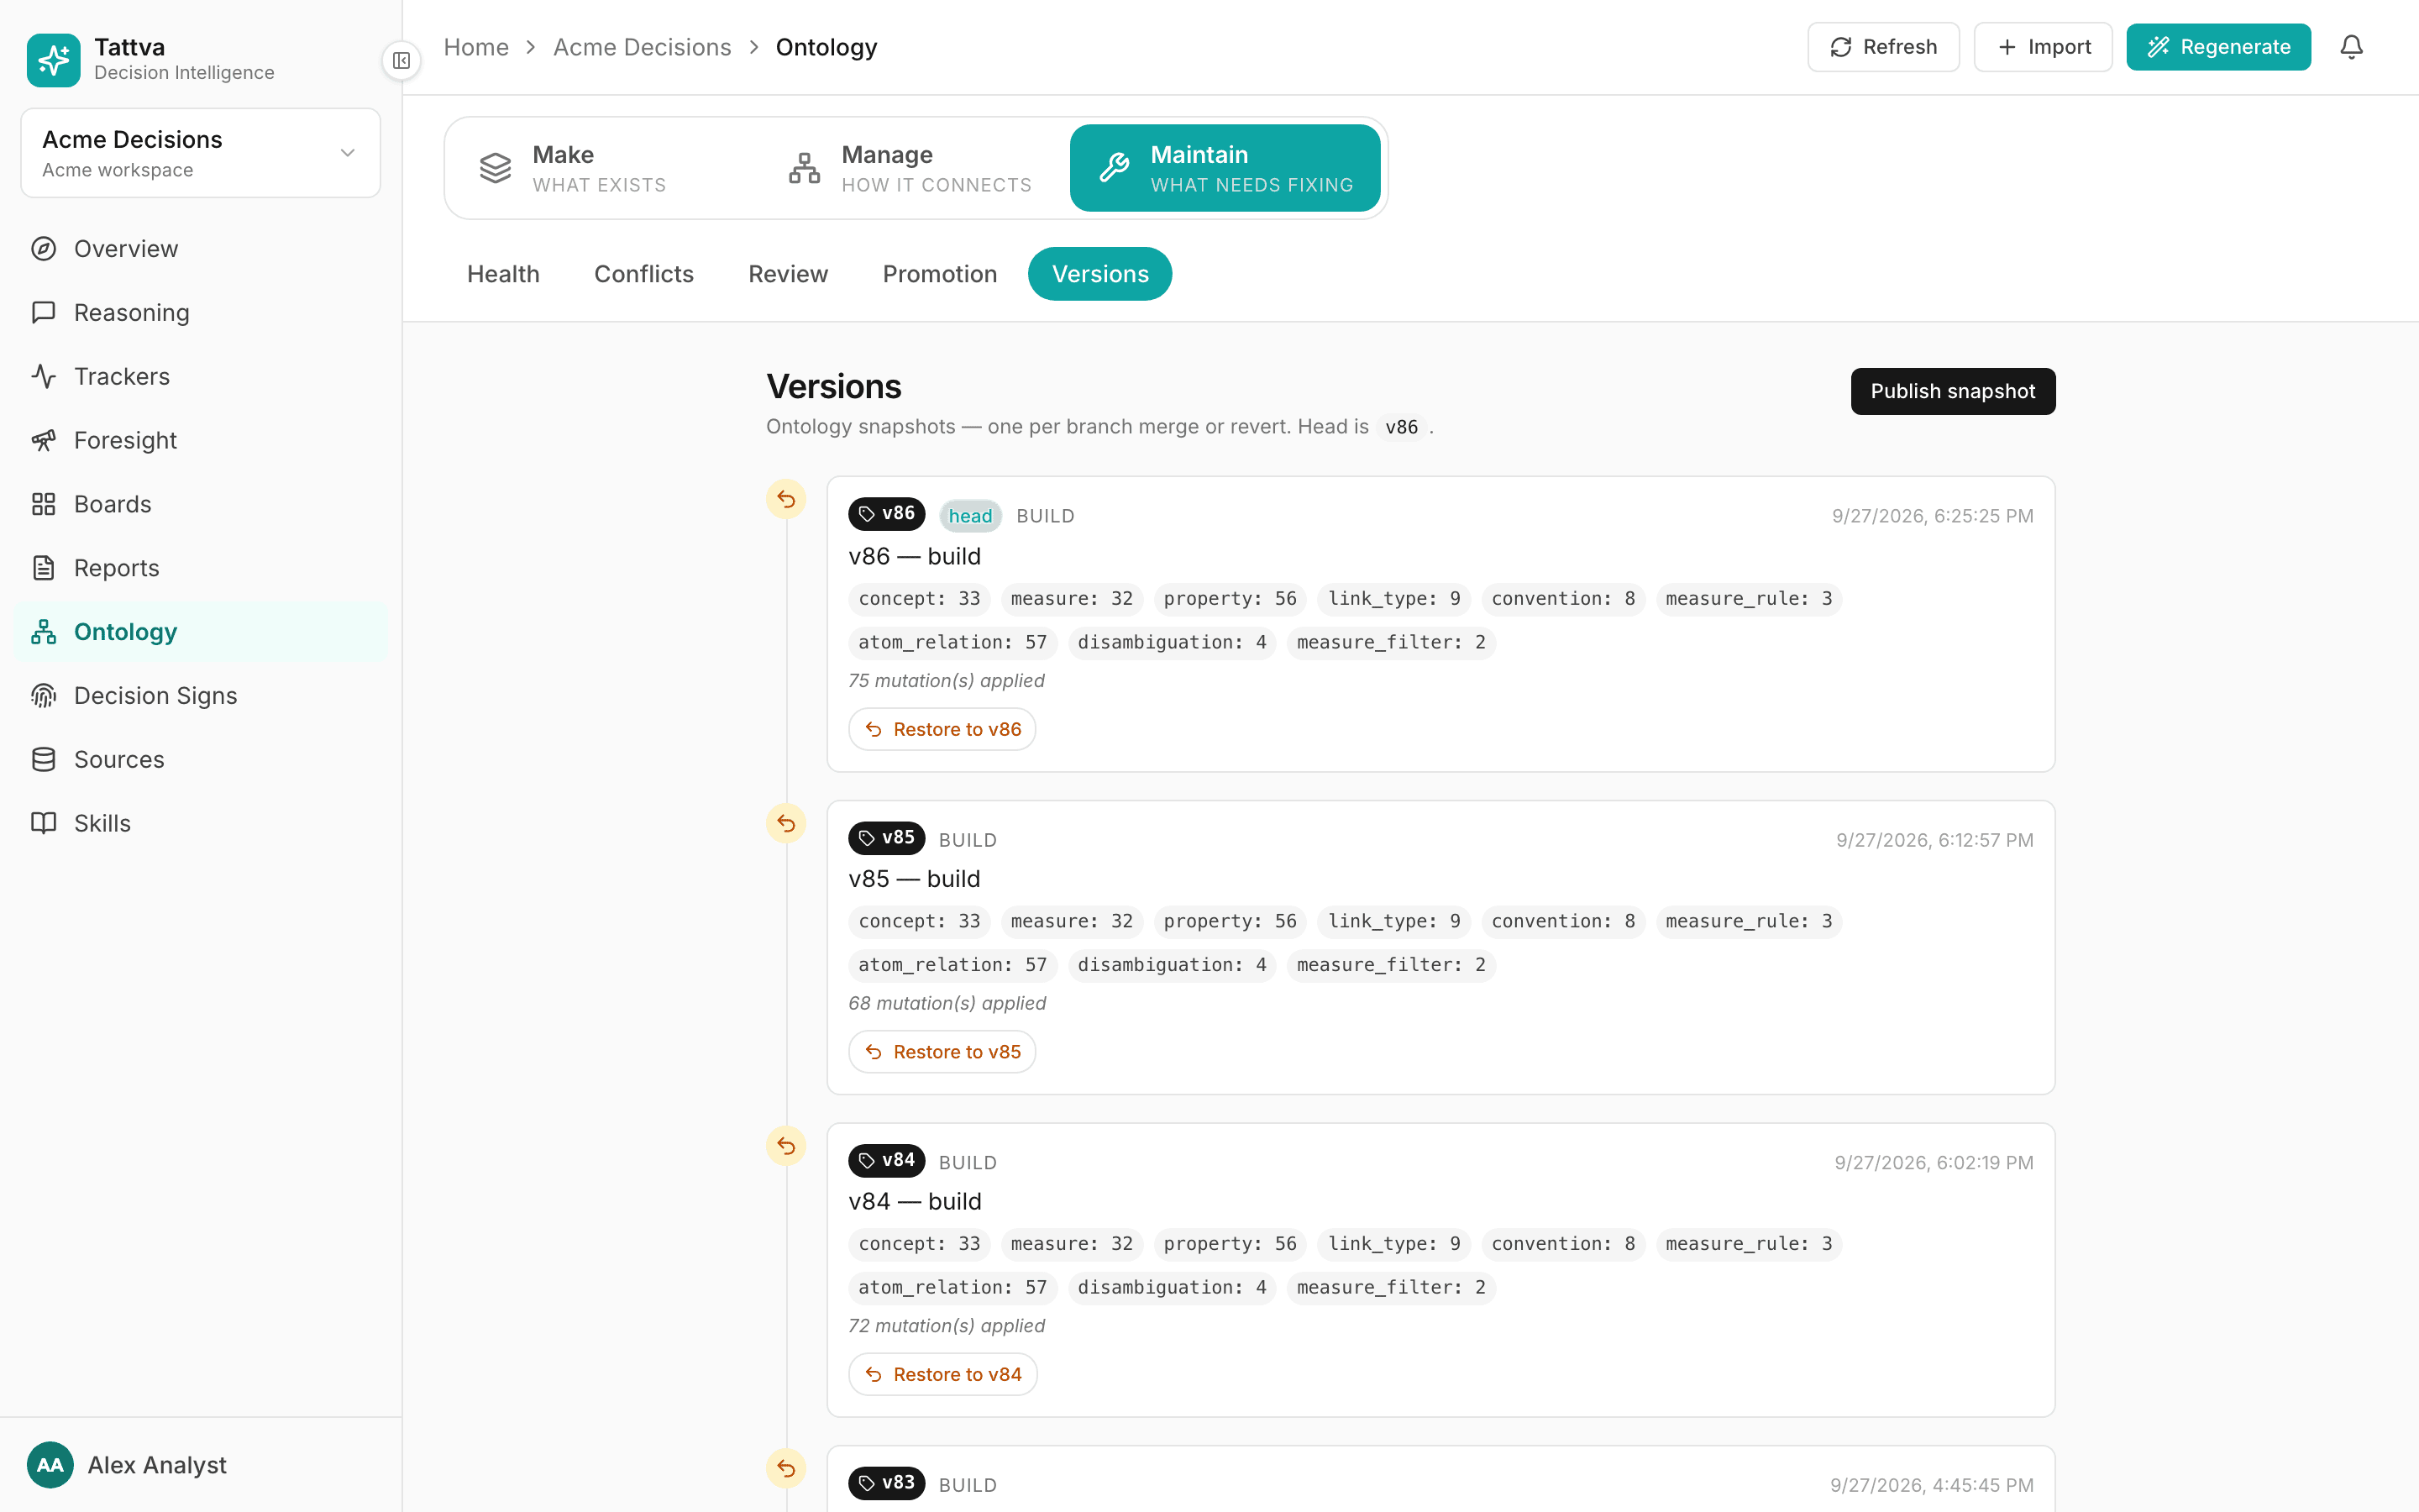This screenshot has height=1512, width=2419.
Task: Go to Home breadcrumb link
Action: (475, 47)
